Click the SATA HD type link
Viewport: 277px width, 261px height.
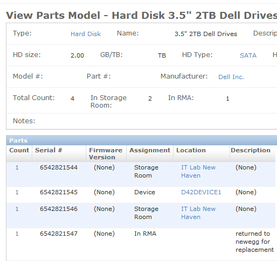pyautogui.click(x=248, y=55)
